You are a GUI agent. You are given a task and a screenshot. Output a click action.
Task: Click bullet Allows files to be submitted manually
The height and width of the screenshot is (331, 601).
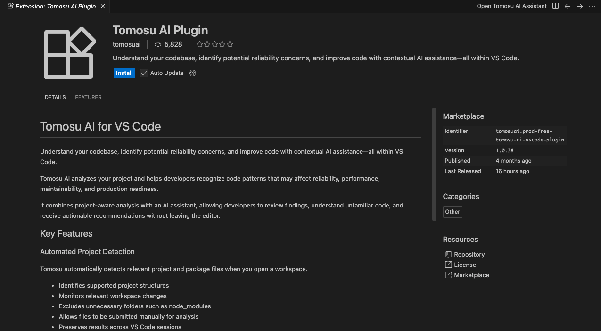pos(129,316)
